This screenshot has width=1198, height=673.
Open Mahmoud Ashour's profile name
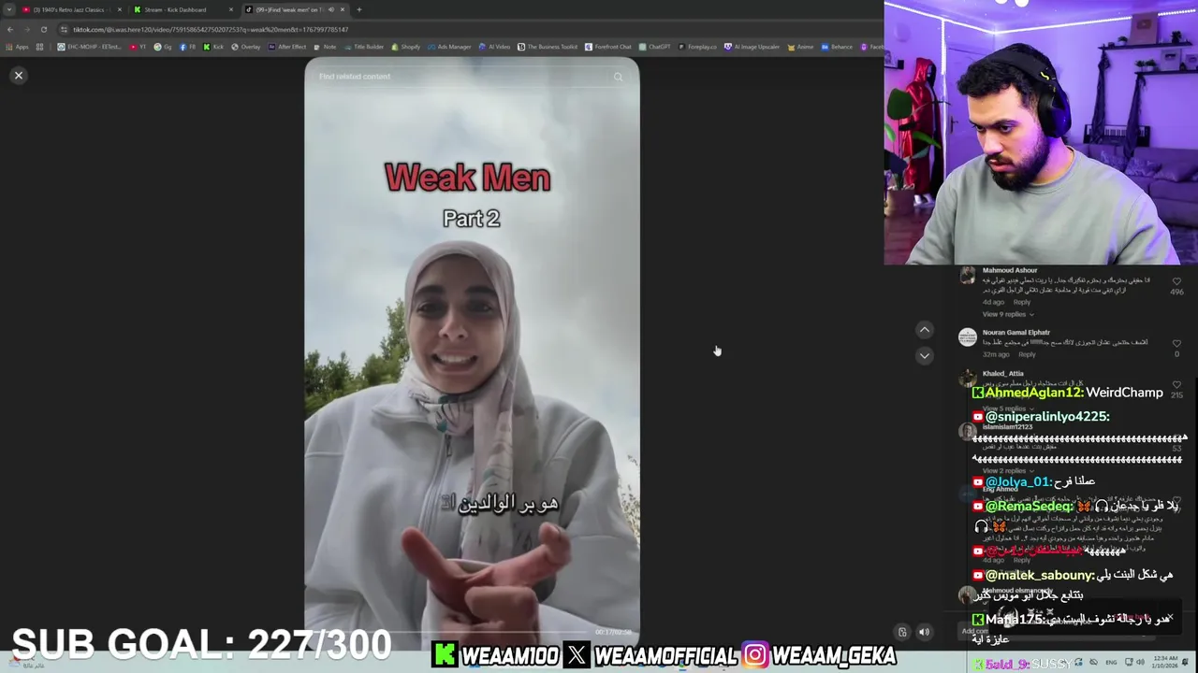pos(1009,270)
